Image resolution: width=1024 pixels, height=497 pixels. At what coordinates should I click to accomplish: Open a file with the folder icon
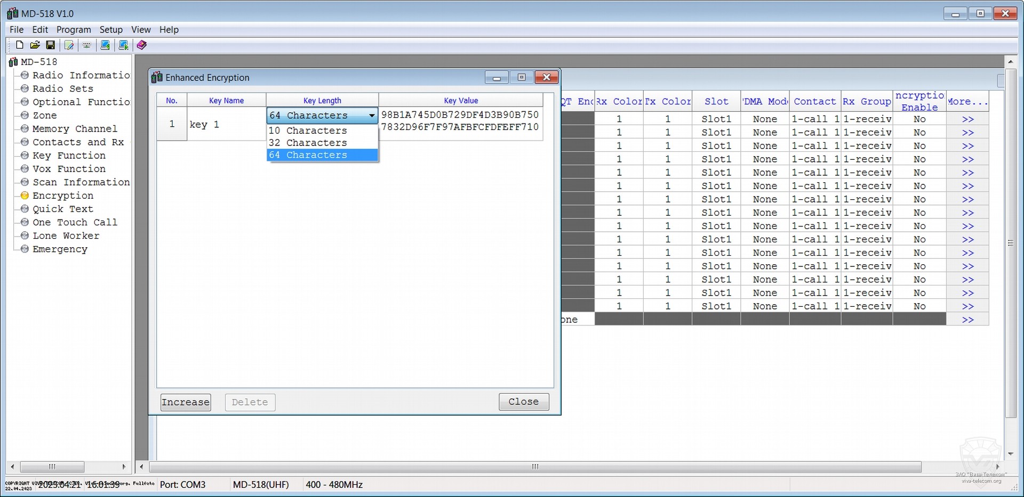click(x=35, y=45)
